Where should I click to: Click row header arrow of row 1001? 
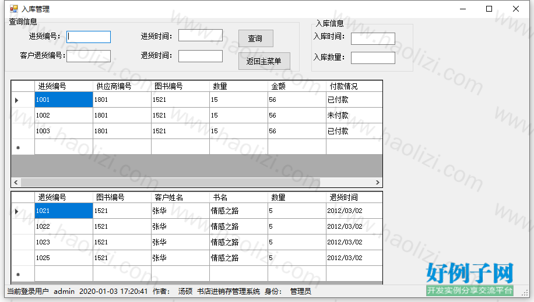(x=23, y=100)
